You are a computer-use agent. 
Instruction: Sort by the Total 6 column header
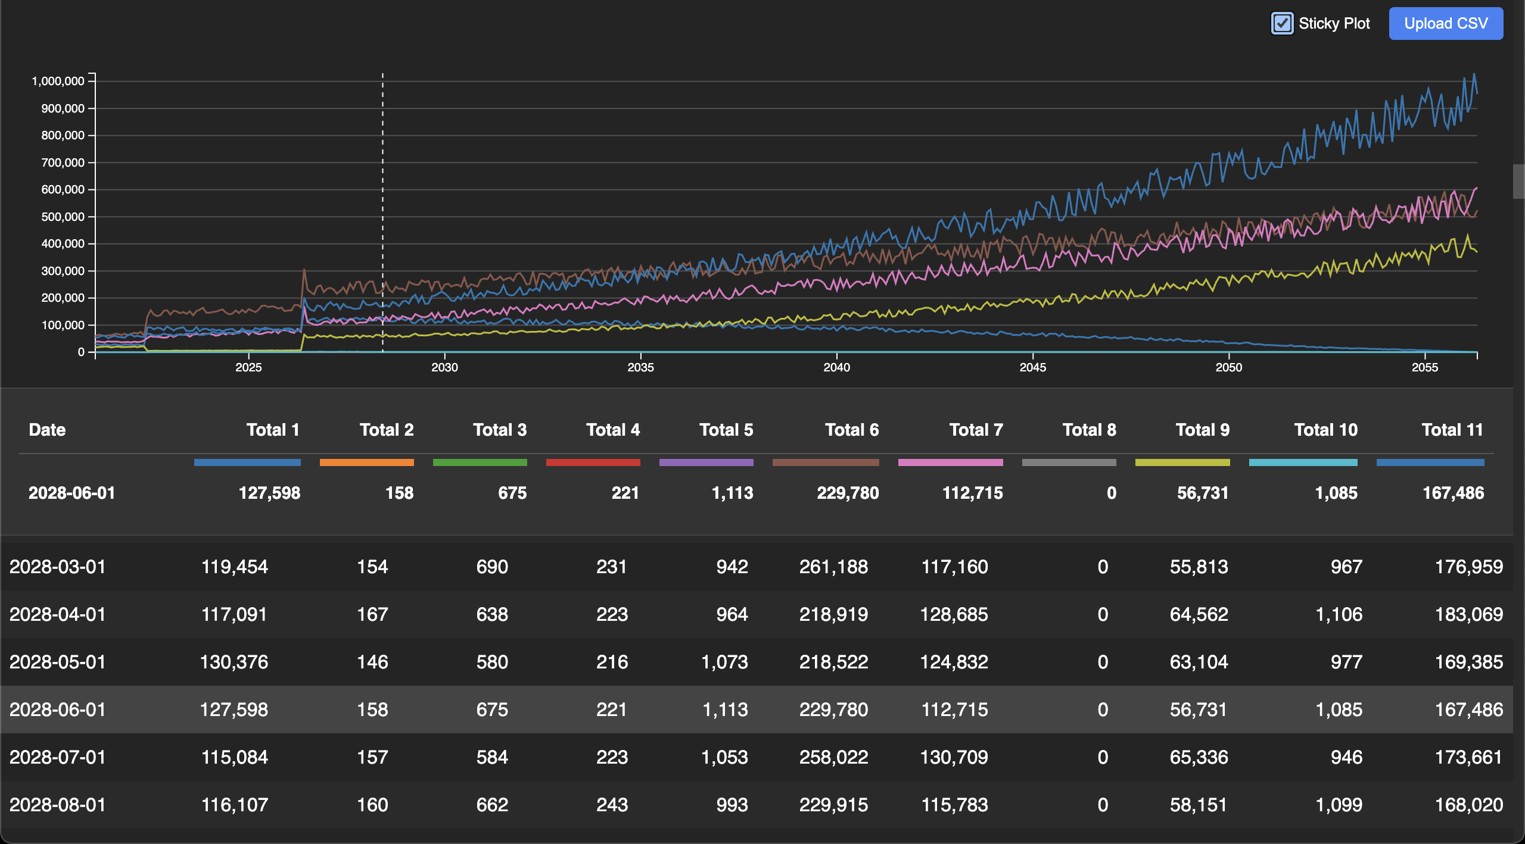[852, 430]
